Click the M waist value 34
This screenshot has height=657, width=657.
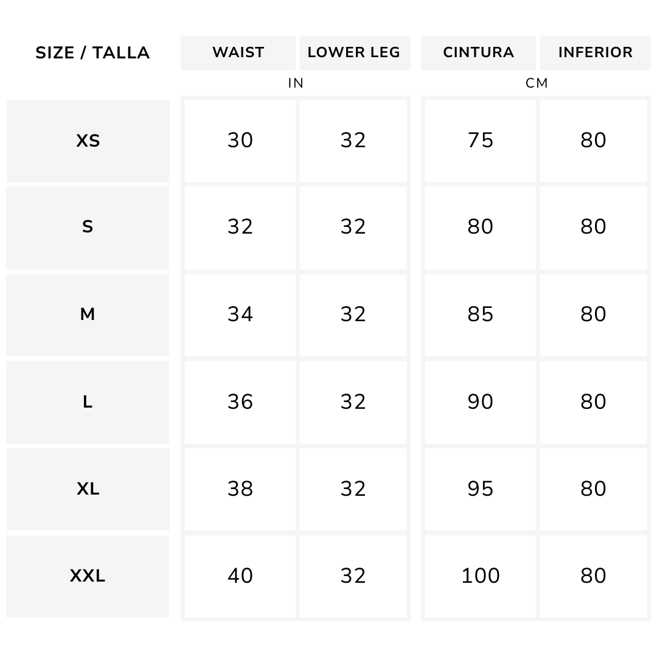click(240, 315)
